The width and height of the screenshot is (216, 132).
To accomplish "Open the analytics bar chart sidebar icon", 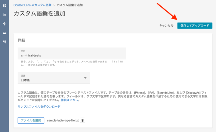I will point(4,15).
